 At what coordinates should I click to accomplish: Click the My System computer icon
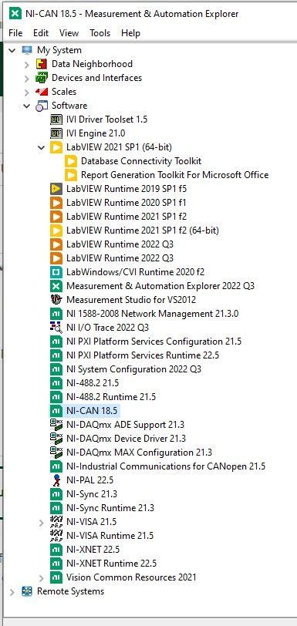point(27,50)
